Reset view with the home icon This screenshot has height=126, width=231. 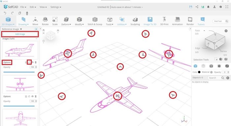click(x=44, y=30)
